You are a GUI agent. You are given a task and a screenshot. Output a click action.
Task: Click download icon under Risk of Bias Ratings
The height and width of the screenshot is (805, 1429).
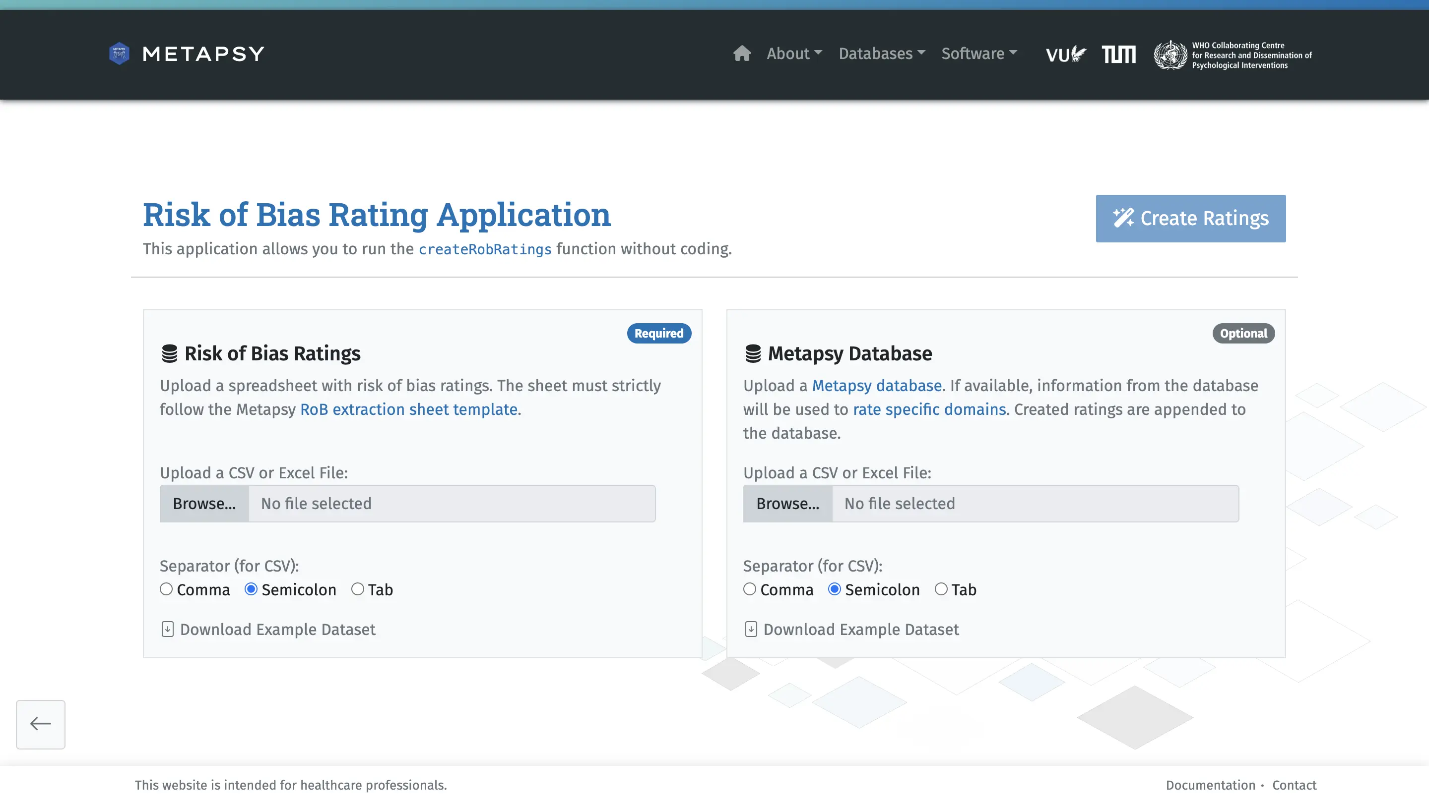[168, 629]
